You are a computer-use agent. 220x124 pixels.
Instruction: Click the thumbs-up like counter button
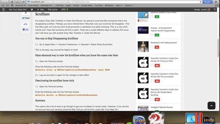tap(25, 24)
